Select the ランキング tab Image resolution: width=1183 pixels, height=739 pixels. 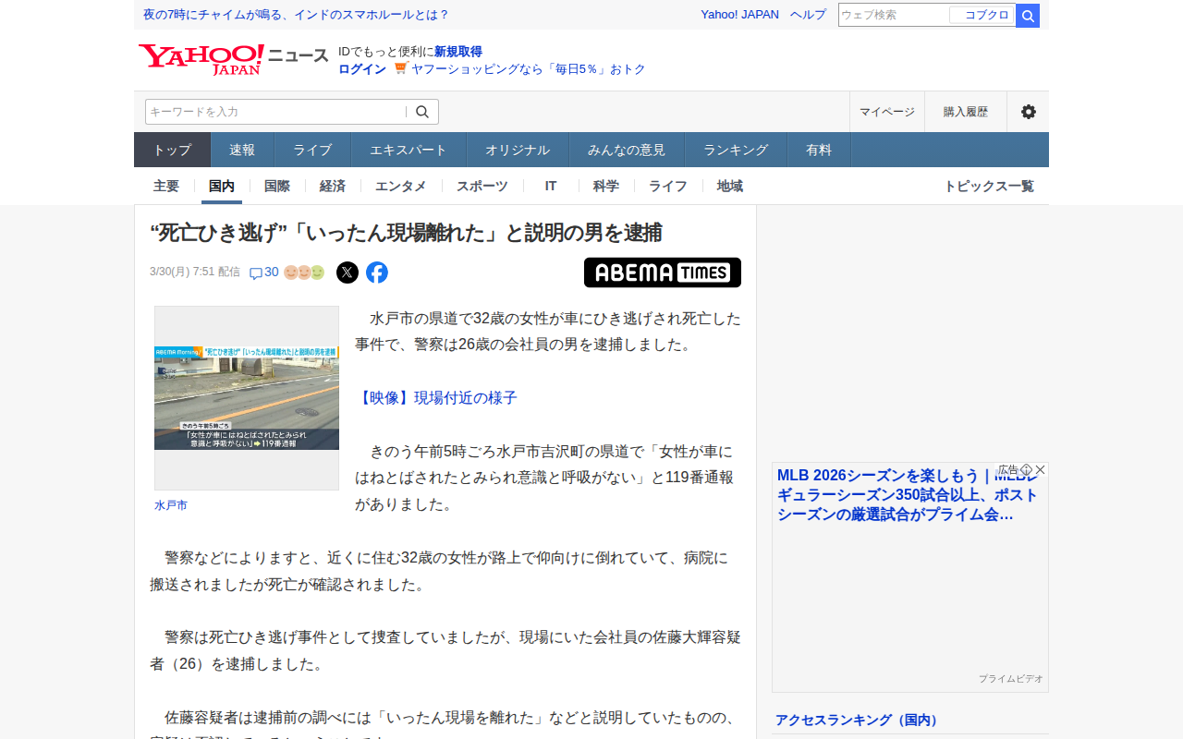[x=736, y=150]
